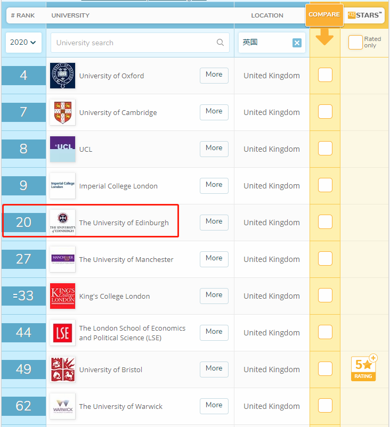This screenshot has height=427, width=390.
Task: Click United Kingdom in the Oxford row
Action: point(271,76)
